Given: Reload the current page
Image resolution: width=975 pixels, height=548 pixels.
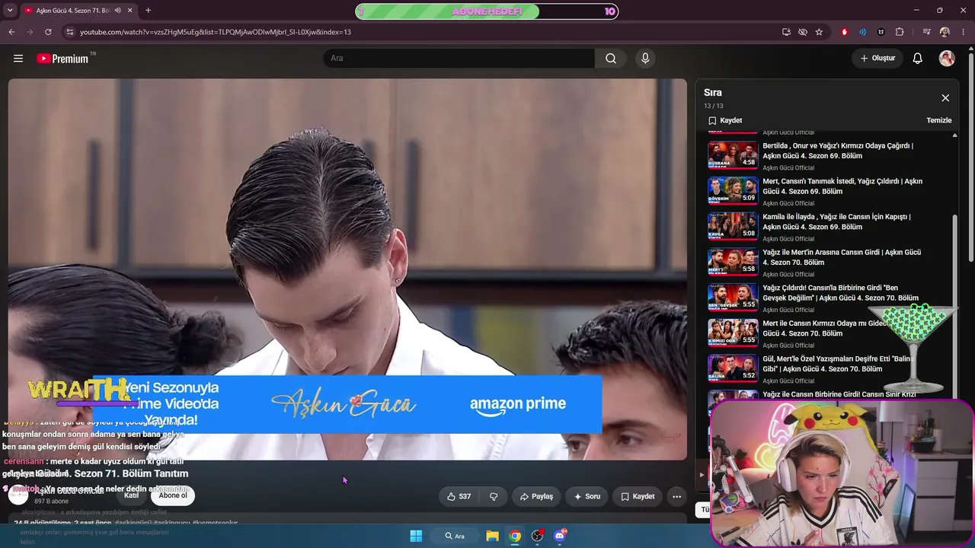Looking at the screenshot, I should click(48, 32).
